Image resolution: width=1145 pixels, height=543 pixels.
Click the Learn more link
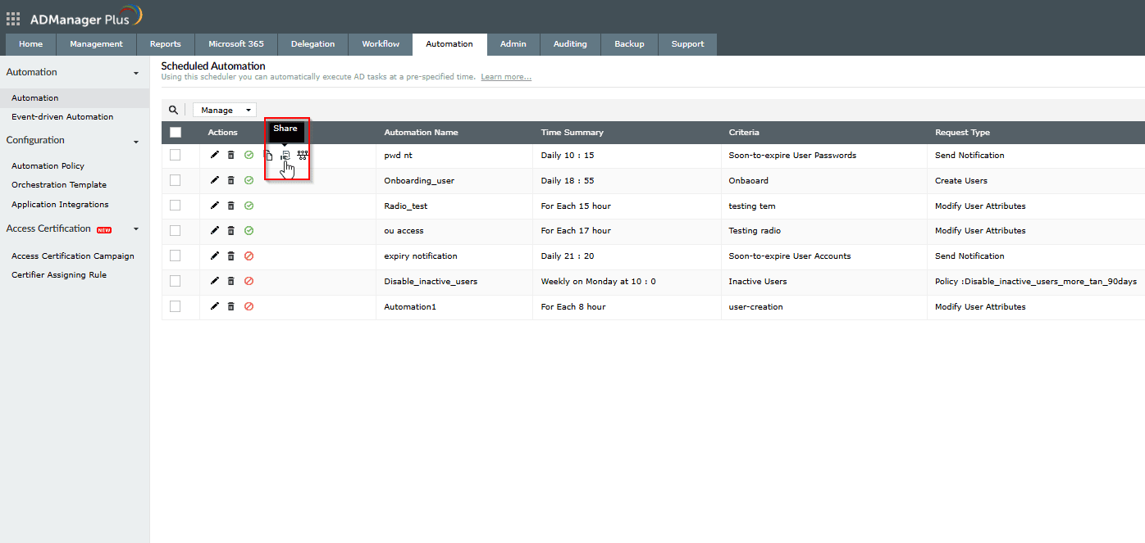506,77
